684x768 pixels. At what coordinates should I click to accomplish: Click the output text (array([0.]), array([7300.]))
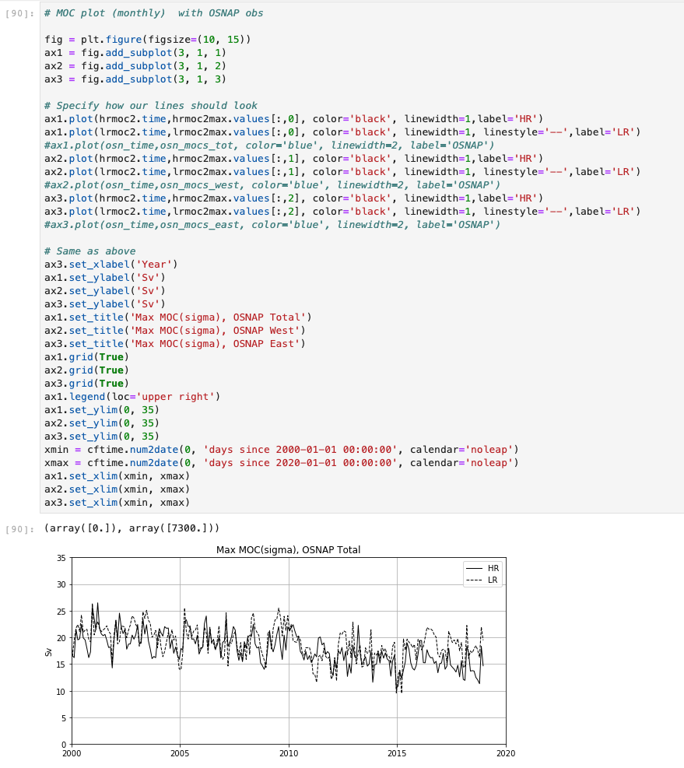tap(132, 528)
